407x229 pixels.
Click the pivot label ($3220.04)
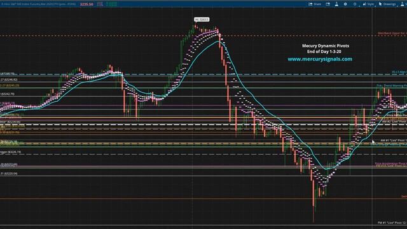(x=9, y=174)
